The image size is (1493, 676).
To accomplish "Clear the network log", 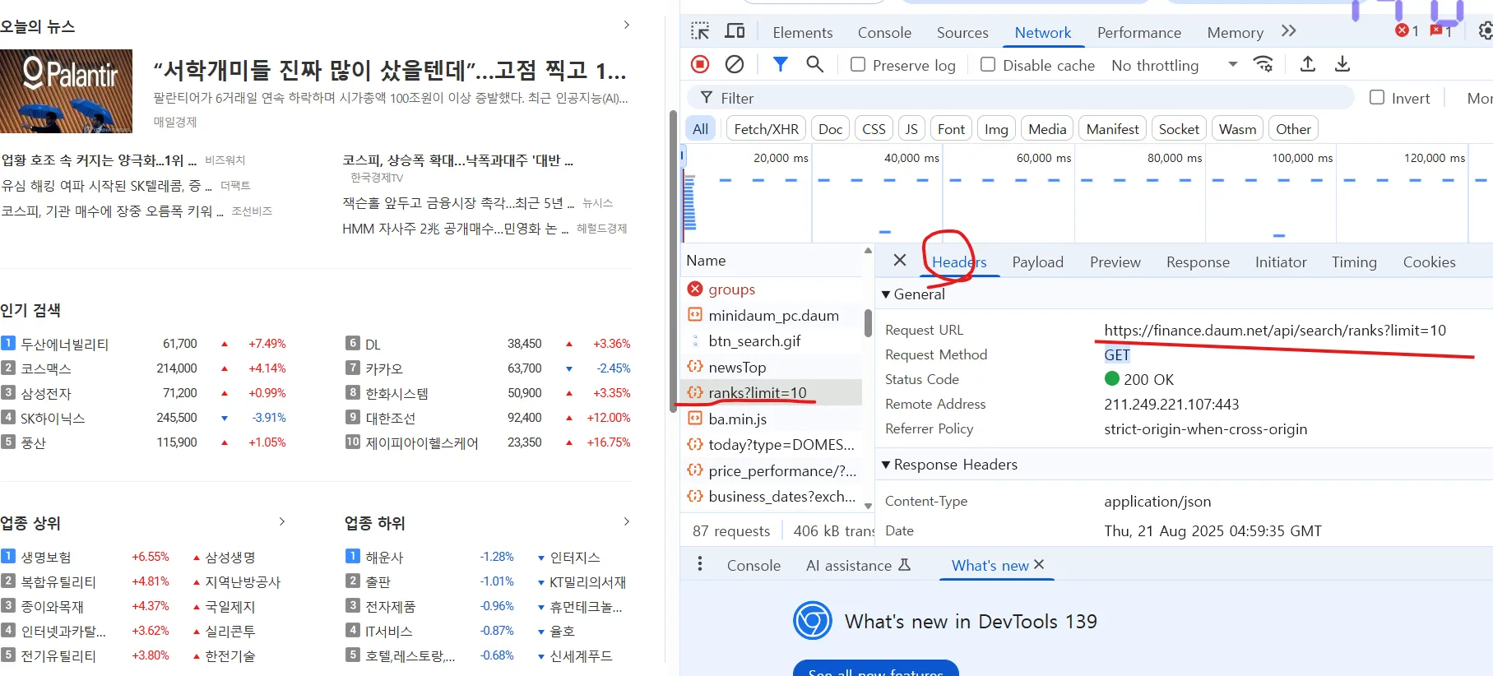I will (x=735, y=64).
